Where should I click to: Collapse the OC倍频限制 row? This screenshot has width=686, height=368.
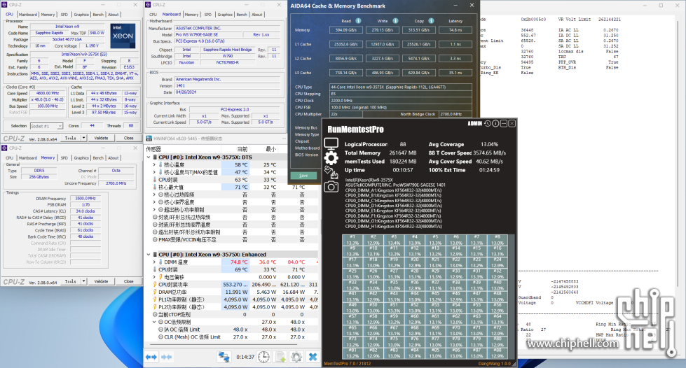point(154,322)
